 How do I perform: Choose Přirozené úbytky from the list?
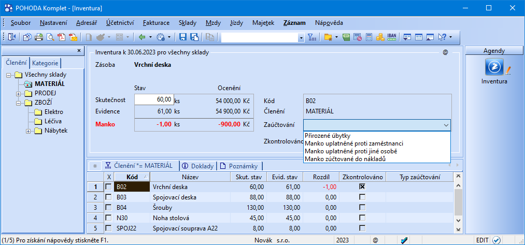coord(377,136)
